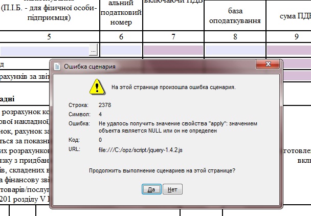Click the column header numbered 5
This screenshot has height=216, width=311.
(49, 37)
